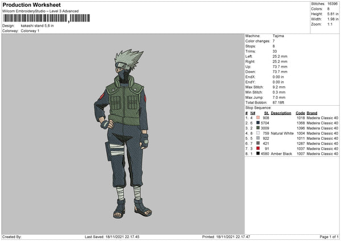Select the red swatch for code 1037
The width and height of the screenshot is (341, 241).
258,148
